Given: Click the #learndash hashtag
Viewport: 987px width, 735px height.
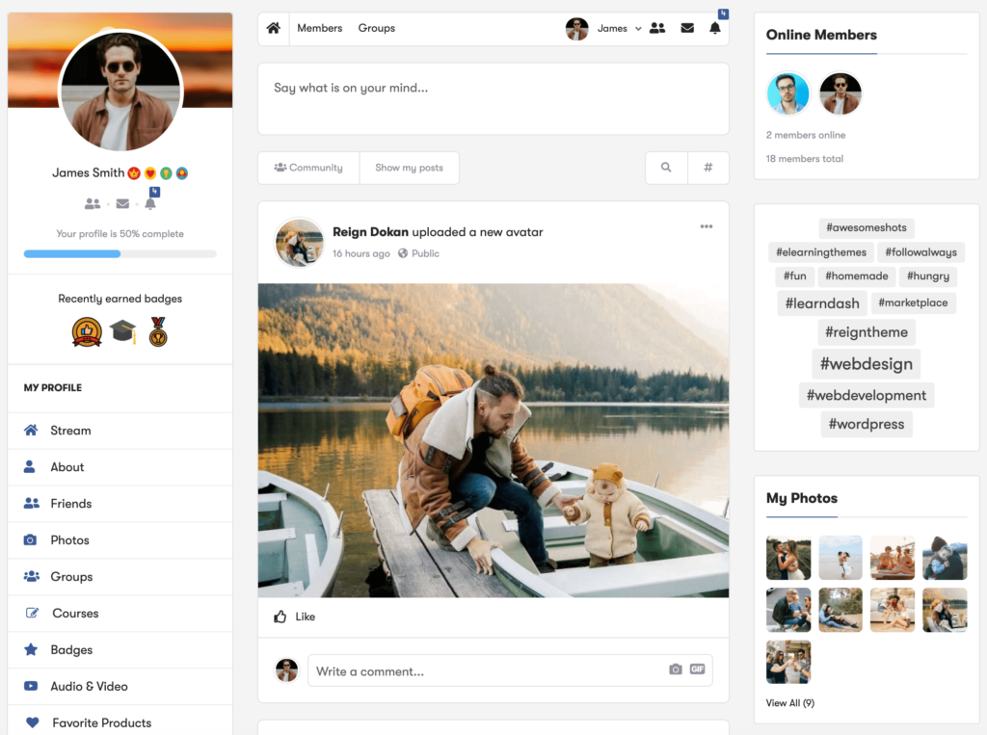Looking at the screenshot, I should pos(822,303).
